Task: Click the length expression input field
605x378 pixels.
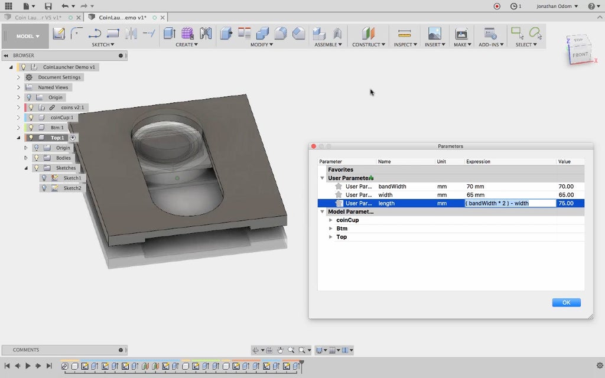Action: pyautogui.click(x=510, y=203)
